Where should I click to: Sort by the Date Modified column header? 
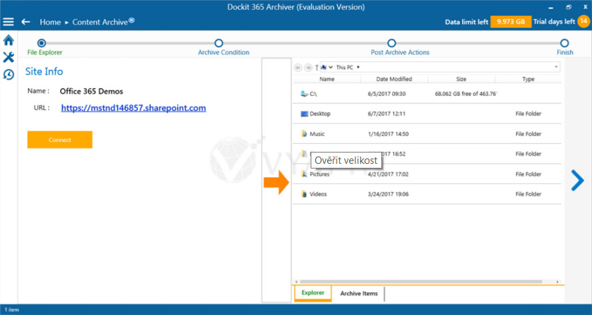(x=394, y=79)
